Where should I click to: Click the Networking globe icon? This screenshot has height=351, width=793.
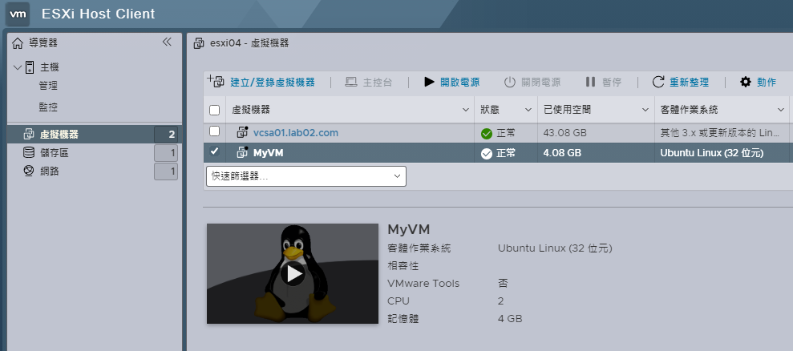(x=29, y=171)
